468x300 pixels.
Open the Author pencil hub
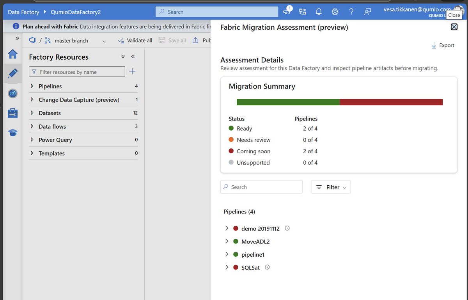13,73
